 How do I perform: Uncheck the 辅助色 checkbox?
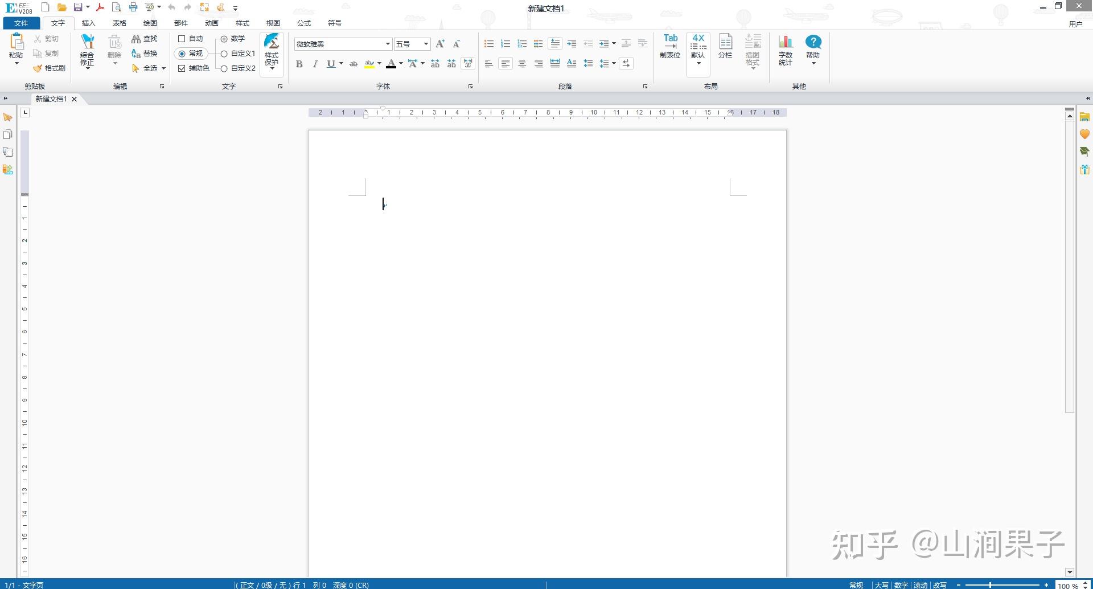(x=182, y=68)
